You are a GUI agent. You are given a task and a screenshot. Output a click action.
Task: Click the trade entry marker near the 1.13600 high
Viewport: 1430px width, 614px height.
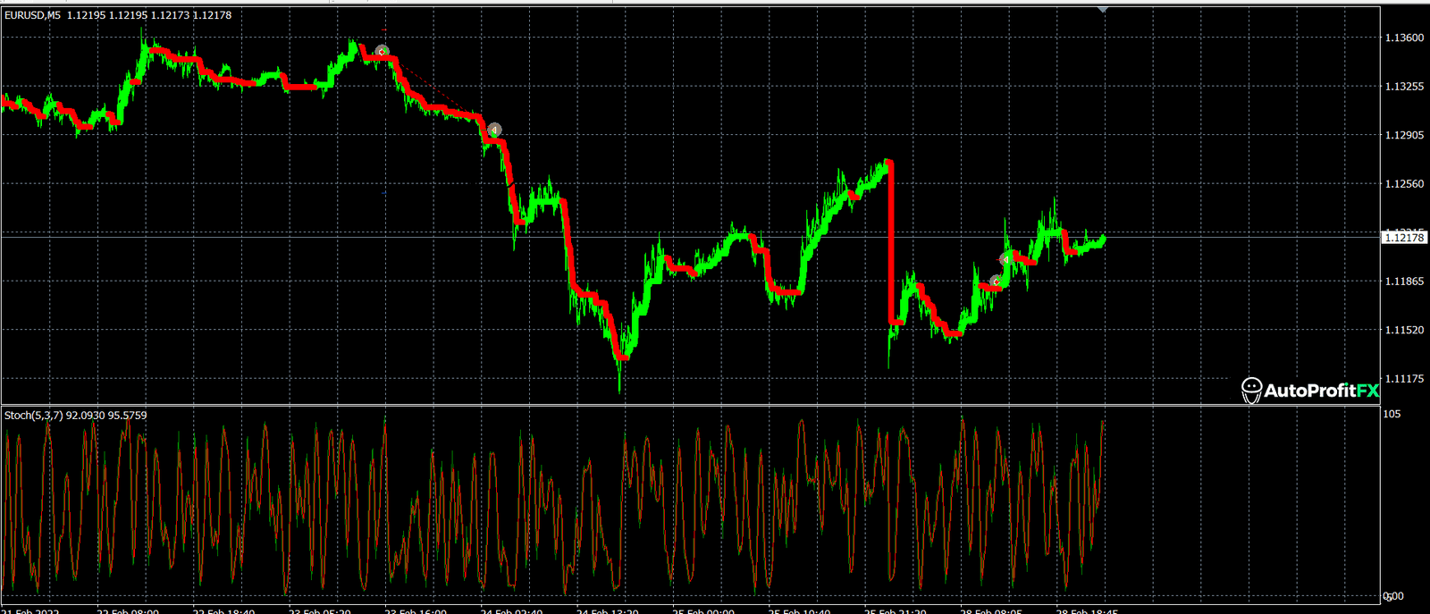(x=382, y=52)
